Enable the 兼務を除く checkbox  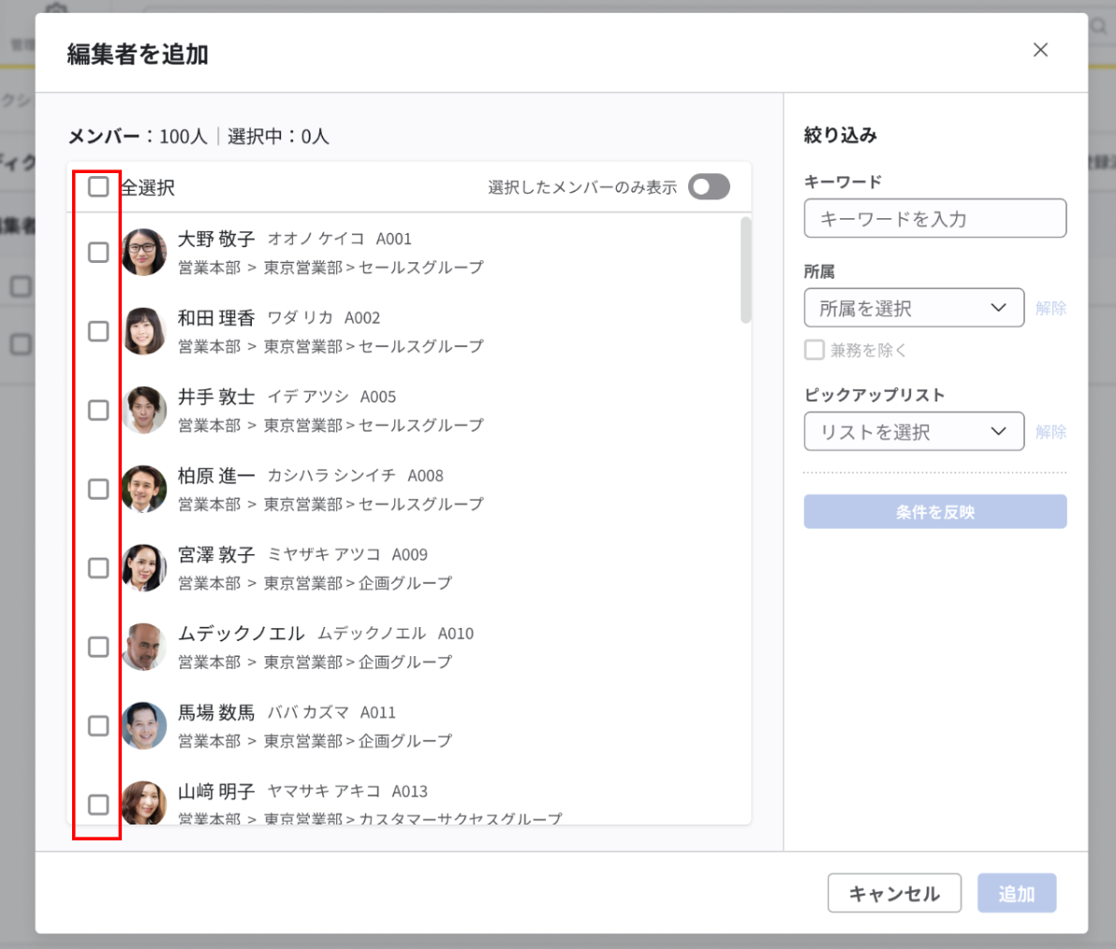(815, 349)
